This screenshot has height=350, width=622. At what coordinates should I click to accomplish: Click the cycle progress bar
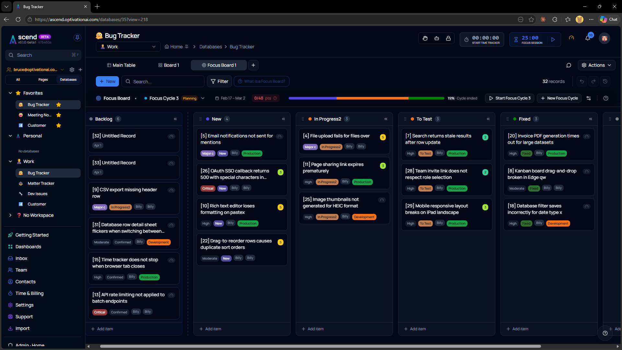point(366,98)
